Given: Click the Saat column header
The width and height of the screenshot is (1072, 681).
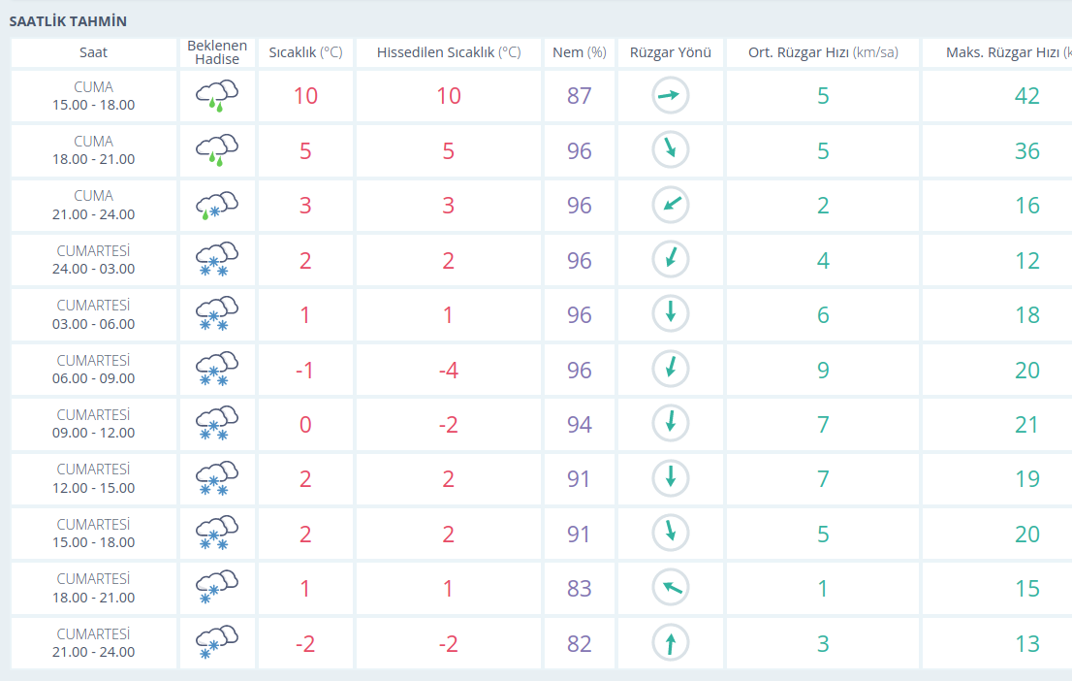Looking at the screenshot, I should (94, 52).
